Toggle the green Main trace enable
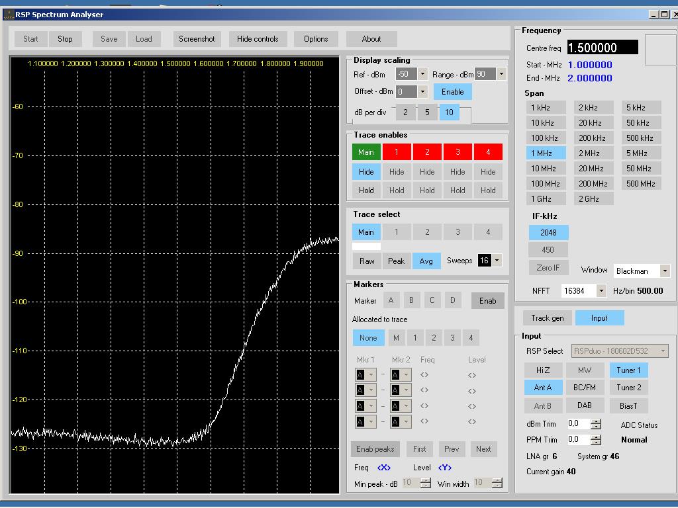 click(366, 152)
